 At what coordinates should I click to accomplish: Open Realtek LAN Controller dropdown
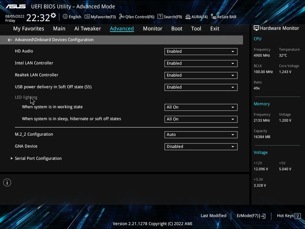(x=201, y=75)
